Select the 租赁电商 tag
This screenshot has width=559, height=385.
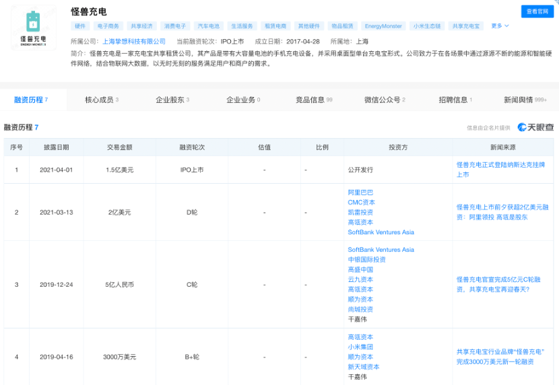coord(275,26)
